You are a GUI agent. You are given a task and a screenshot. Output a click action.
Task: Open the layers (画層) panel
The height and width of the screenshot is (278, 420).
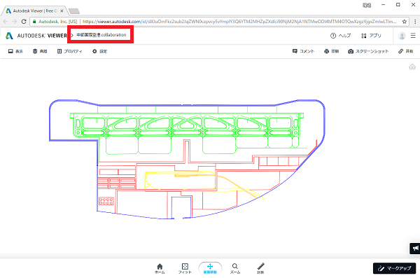pyautogui.click(x=40, y=51)
